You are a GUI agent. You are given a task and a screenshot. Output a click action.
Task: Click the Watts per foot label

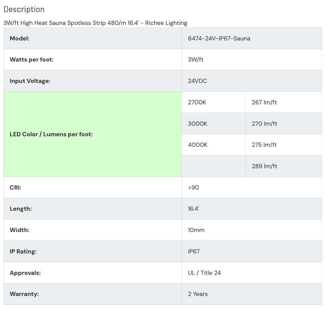pyautogui.click(x=31, y=59)
